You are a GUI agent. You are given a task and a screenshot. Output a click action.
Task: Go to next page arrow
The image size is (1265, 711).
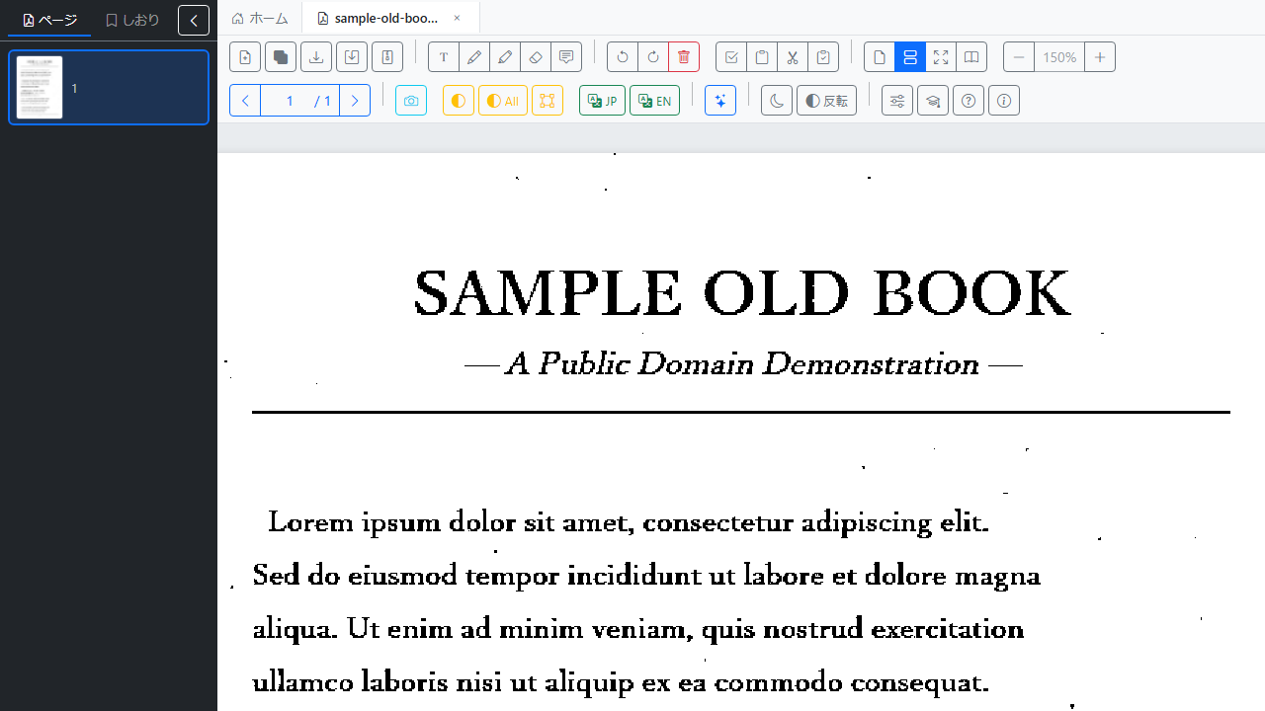pyautogui.click(x=355, y=101)
